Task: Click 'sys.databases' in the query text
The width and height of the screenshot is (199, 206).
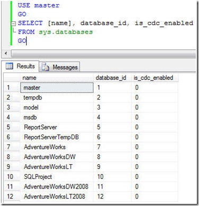Action: (66, 32)
